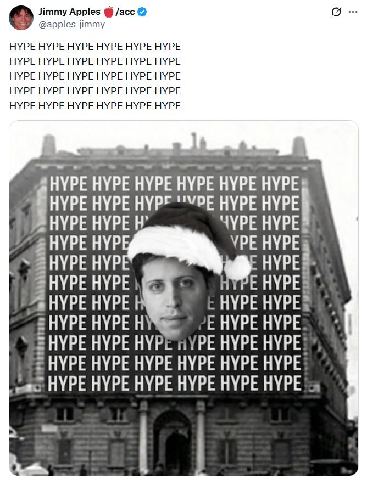
Task: Open the three-dot more options menu
Action: point(353,12)
